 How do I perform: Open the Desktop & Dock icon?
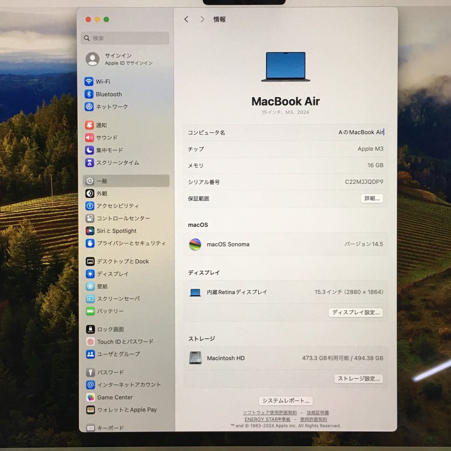[x=90, y=261]
